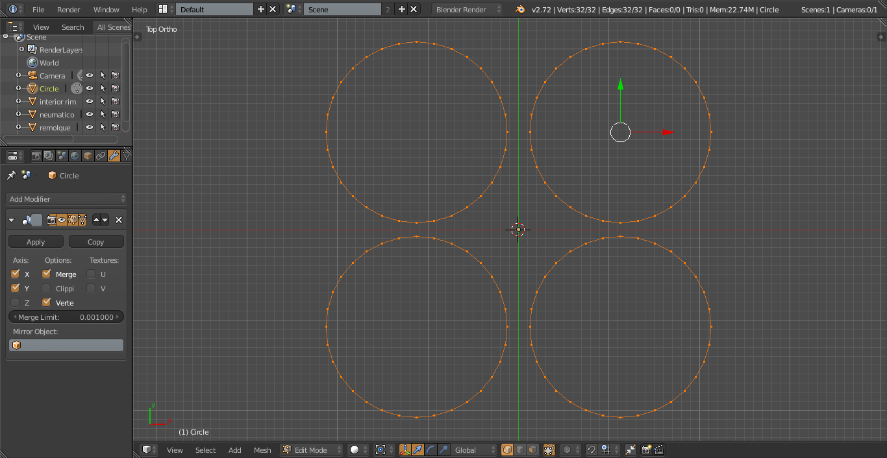Add a new screen layout next to Default
Viewport: 887px width, 458px height.
click(x=261, y=9)
